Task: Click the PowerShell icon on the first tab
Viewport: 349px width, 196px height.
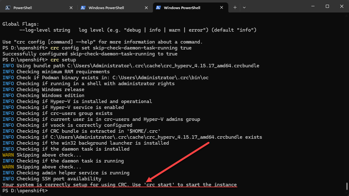Action: pos(8,8)
